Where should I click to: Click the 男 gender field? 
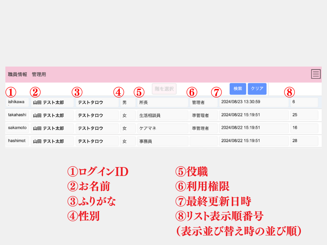point(128,102)
